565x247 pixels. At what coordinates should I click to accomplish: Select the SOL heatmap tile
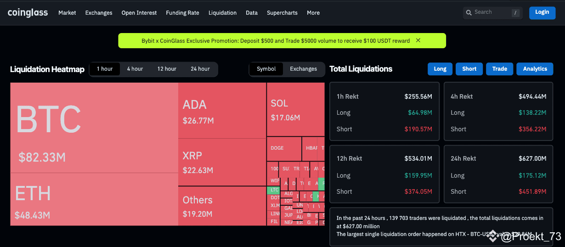(295, 109)
